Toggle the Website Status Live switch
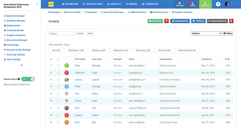This screenshot has height=126, width=241. (x=28, y=79)
